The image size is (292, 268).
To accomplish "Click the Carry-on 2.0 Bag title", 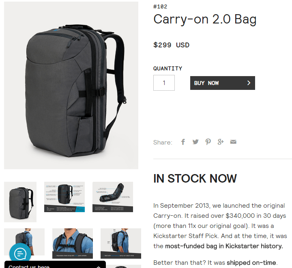I will click(205, 19).
